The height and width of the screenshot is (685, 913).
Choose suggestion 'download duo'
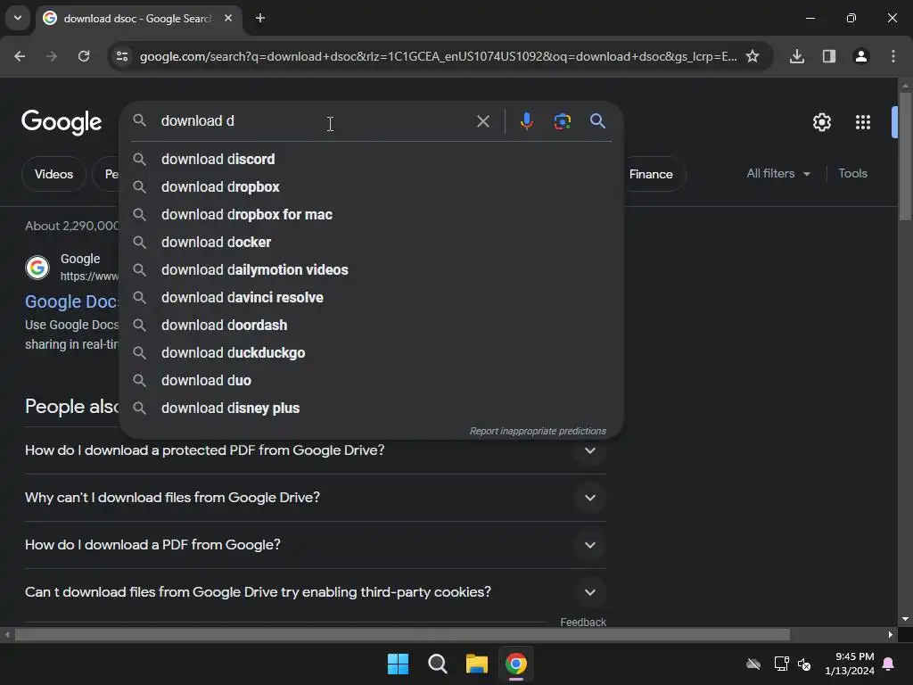pyautogui.click(x=372, y=380)
